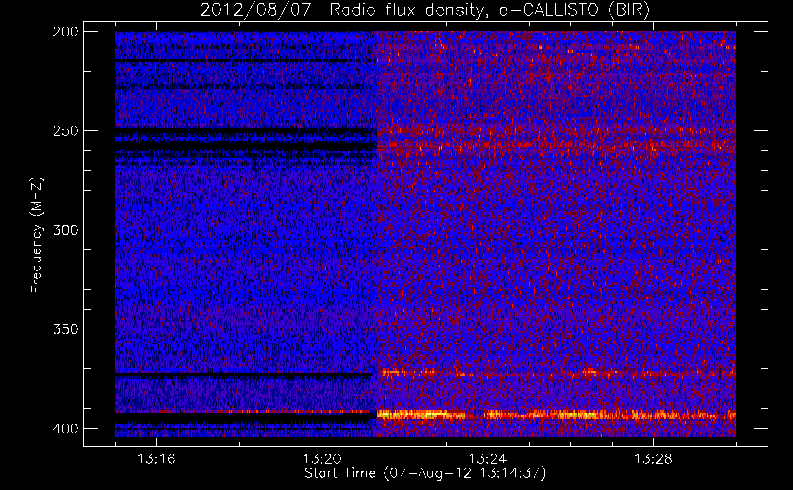The image size is (793, 490).
Task: Click the 200 frequency tick label
Action: 65,32
